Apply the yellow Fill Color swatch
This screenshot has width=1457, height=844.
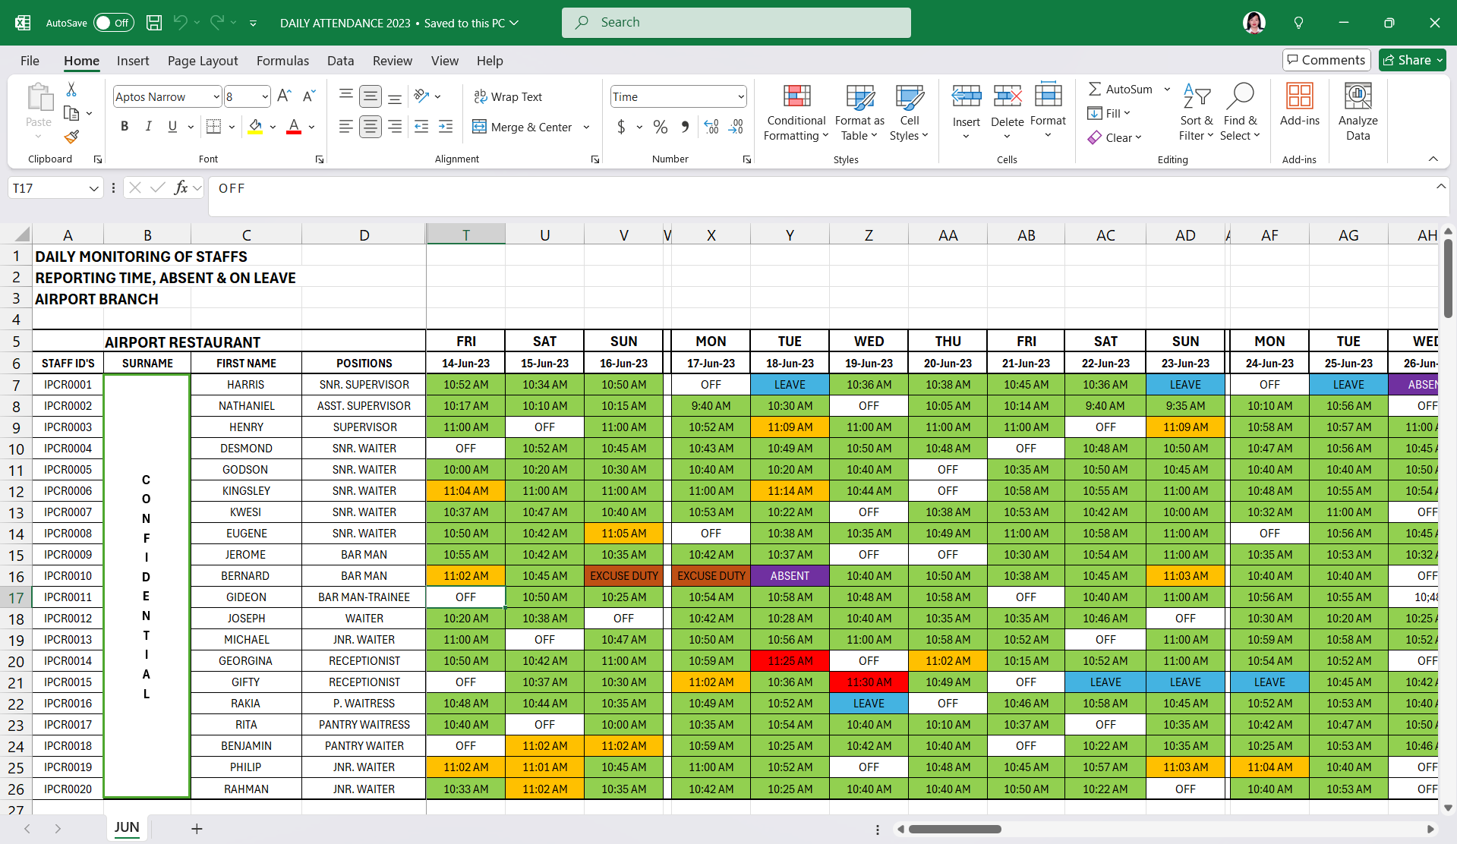coord(255,127)
